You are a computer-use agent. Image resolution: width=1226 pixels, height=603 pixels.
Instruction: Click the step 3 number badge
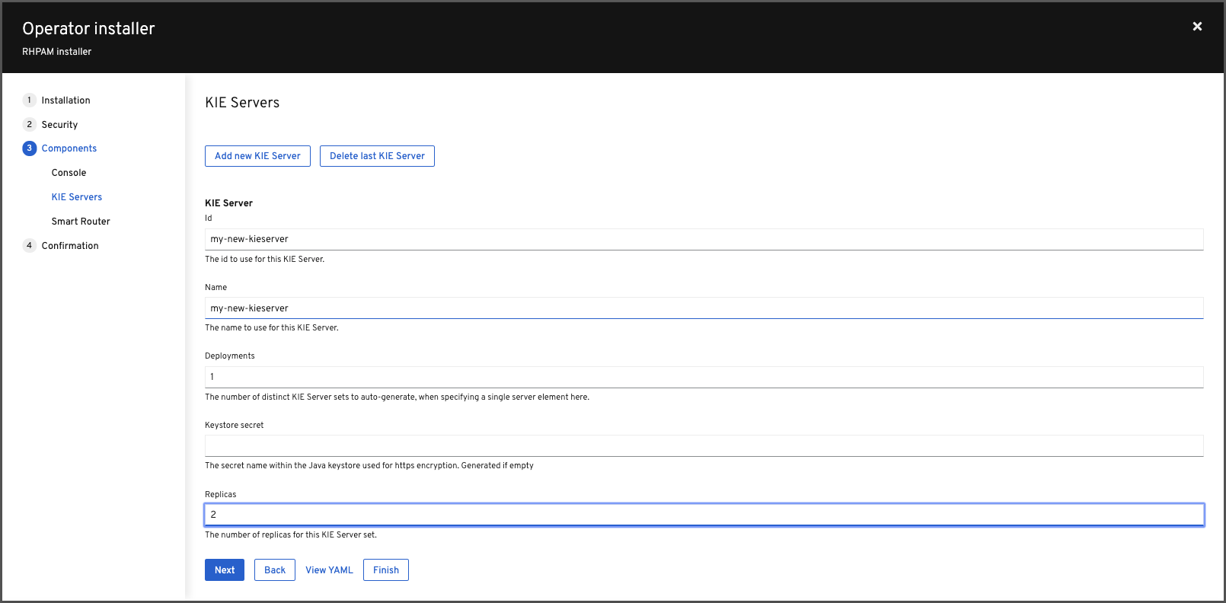click(x=30, y=148)
